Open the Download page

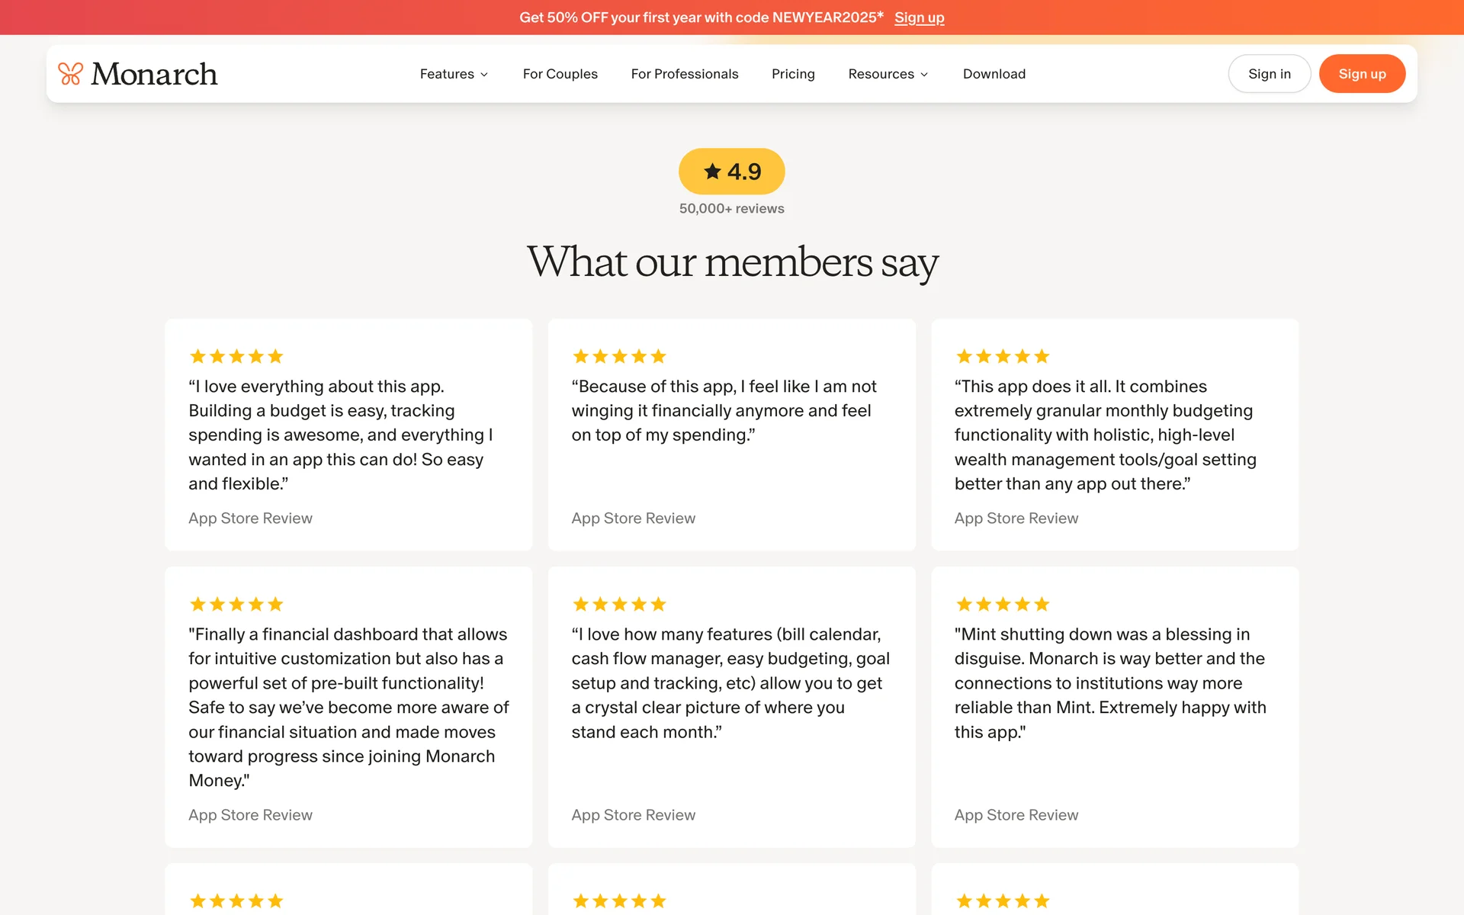[x=994, y=74]
